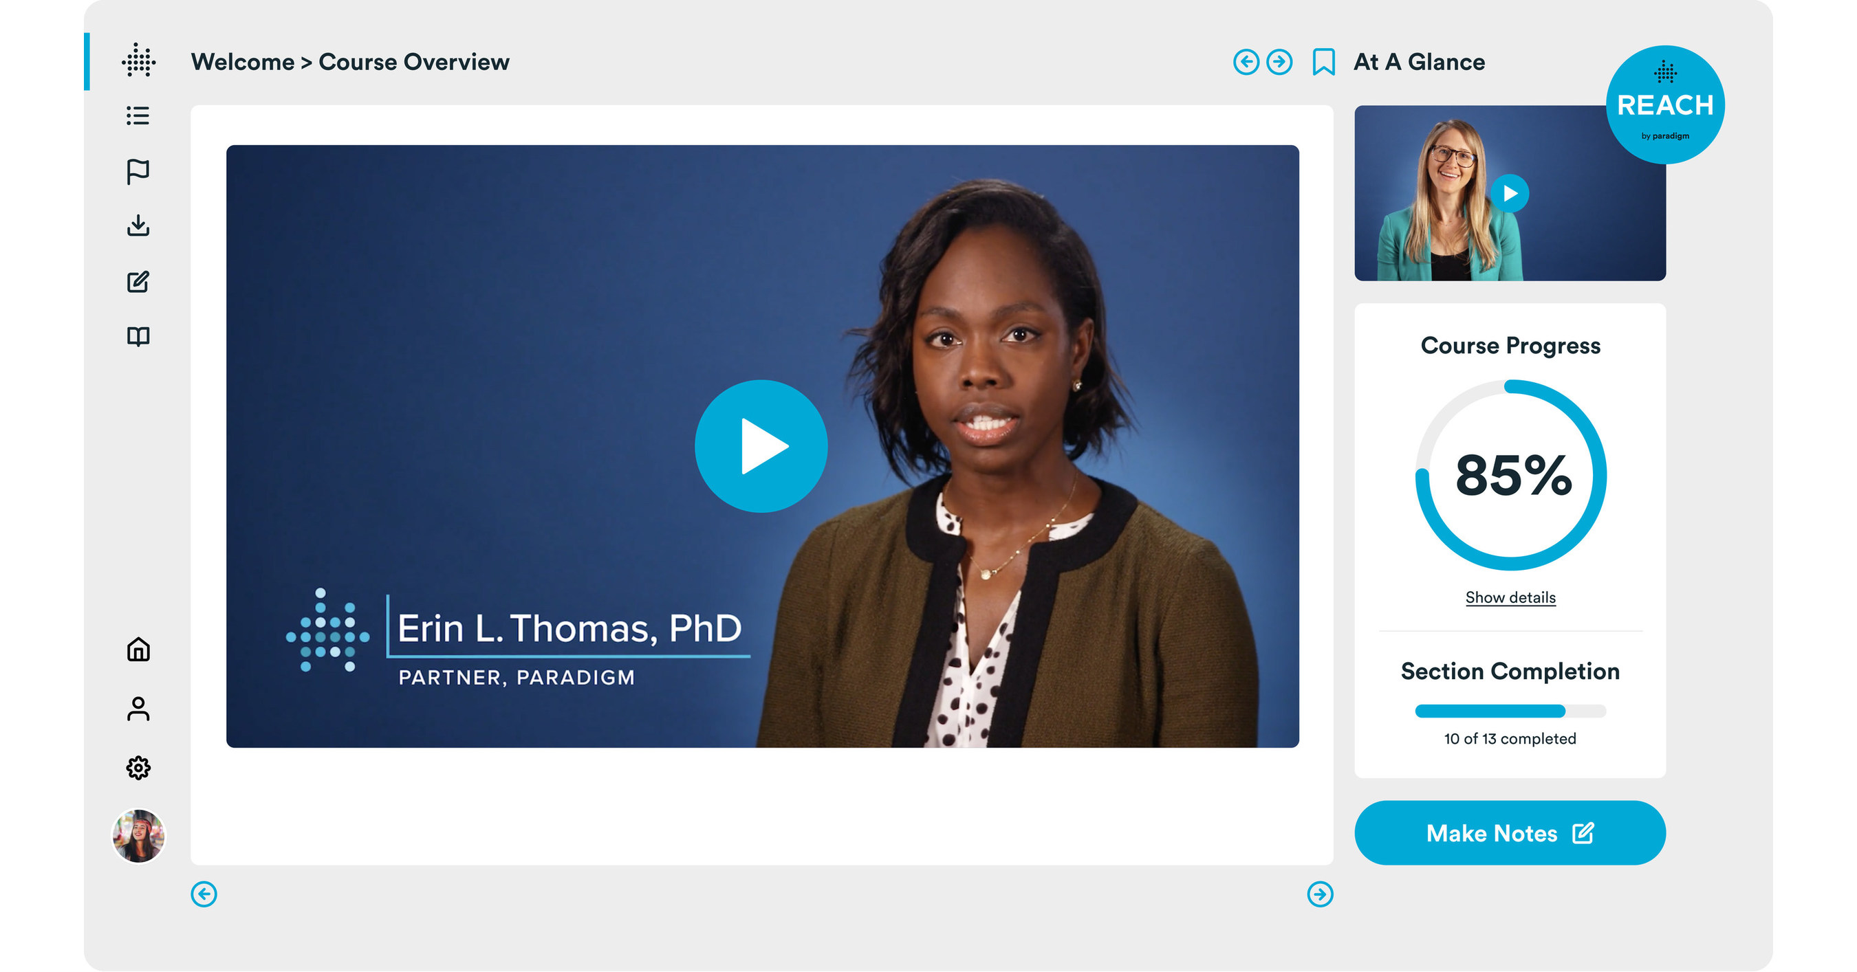1857x972 pixels.
Task: Click the Make Notes button
Action: point(1510,833)
